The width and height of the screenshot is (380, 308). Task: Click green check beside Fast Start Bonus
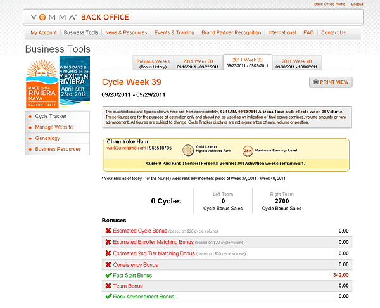[x=108, y=275]
